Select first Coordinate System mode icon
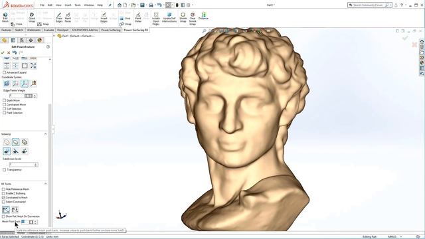The height and width of the screenshot is (239, 425). pos(7,84)
